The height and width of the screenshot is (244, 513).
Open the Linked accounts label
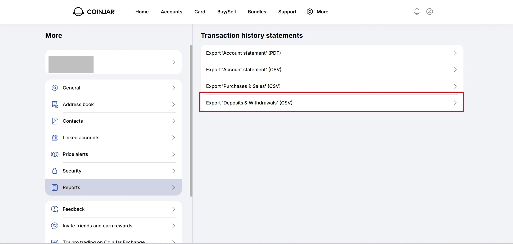pos(81,138)
